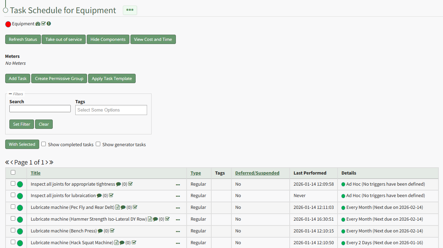Click the exclamation alert icon beside Equipment

49,24
